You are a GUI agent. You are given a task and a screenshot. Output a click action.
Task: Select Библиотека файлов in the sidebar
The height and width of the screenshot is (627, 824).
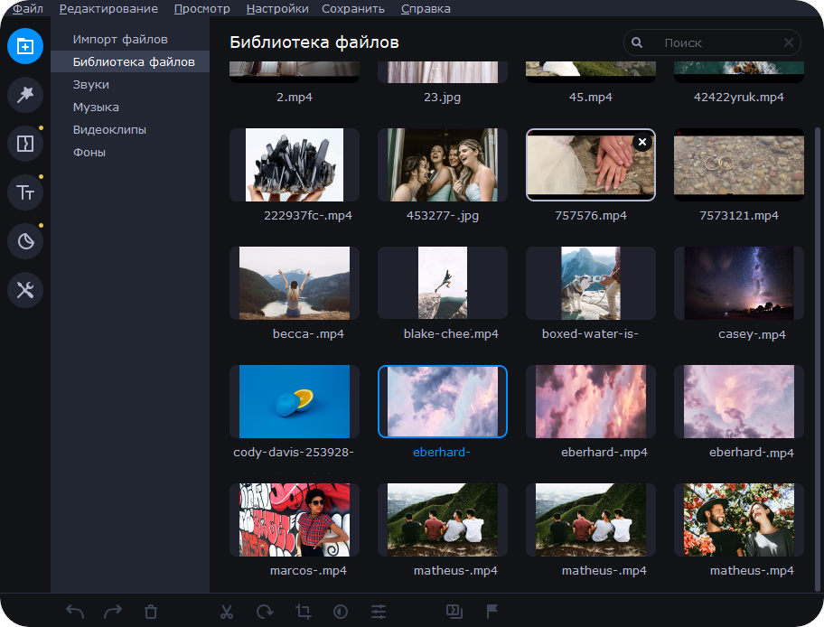(x=130, y=62)
